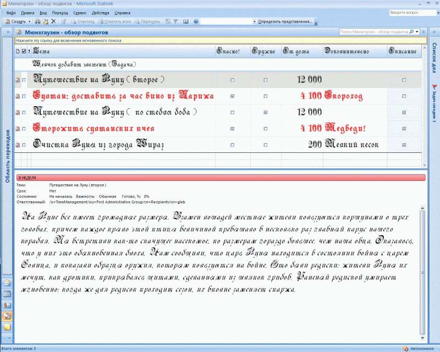
Task: Open Contacts from the navigation pane
Action: (x=7, y=305)
